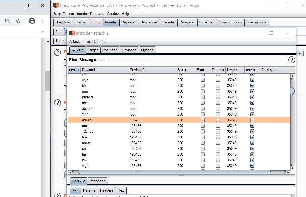Screen dimensions: 306x197
Task: Open the Columns menu
Action: click(99, 41)
